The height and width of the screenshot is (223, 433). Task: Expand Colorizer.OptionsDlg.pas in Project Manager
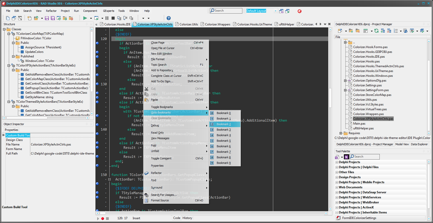[345, 81]
